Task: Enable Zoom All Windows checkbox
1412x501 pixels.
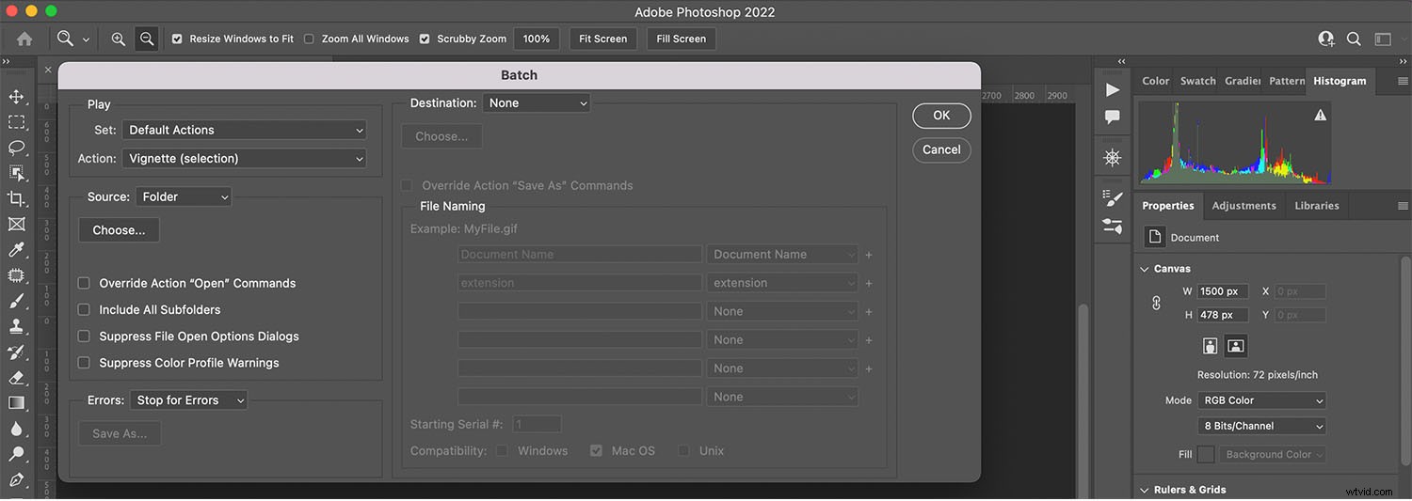Action: click(309, 39)
